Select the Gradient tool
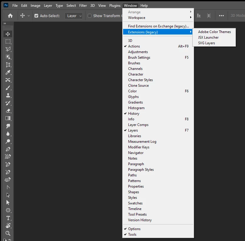 click(8, 118)
